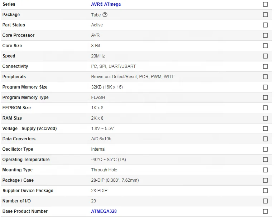Click the '23' I/O count value
274x221 pixels.
click(x=93, y=201)
